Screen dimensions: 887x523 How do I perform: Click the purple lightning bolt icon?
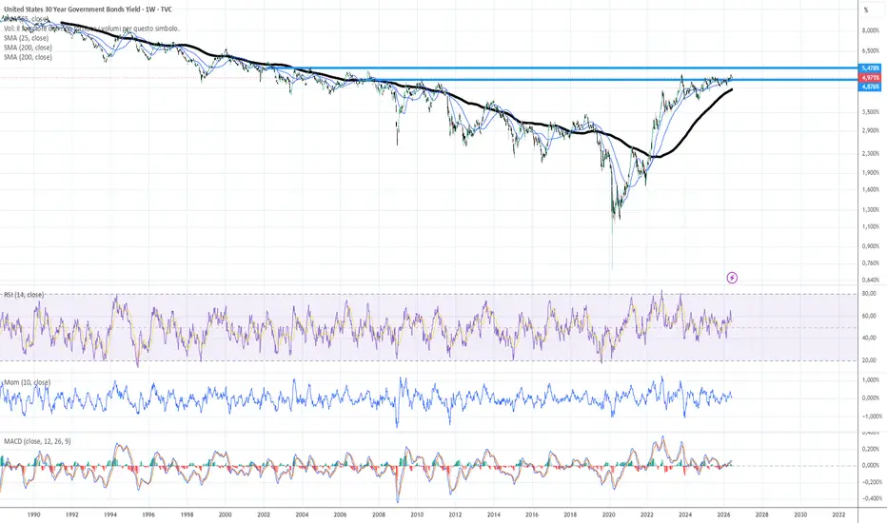[732, 278]
